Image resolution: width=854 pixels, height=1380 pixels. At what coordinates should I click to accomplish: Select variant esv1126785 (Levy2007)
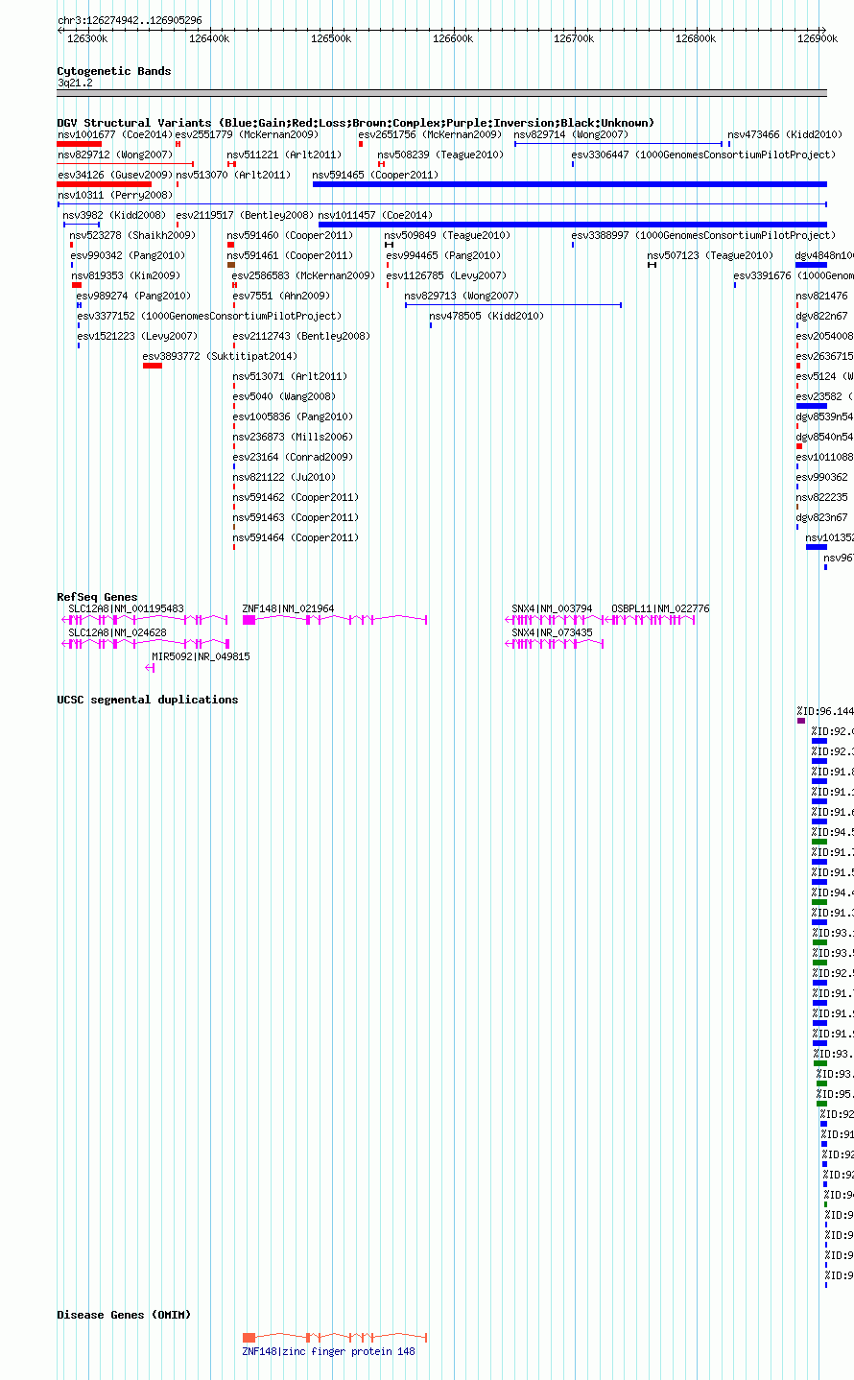(445, 275)
